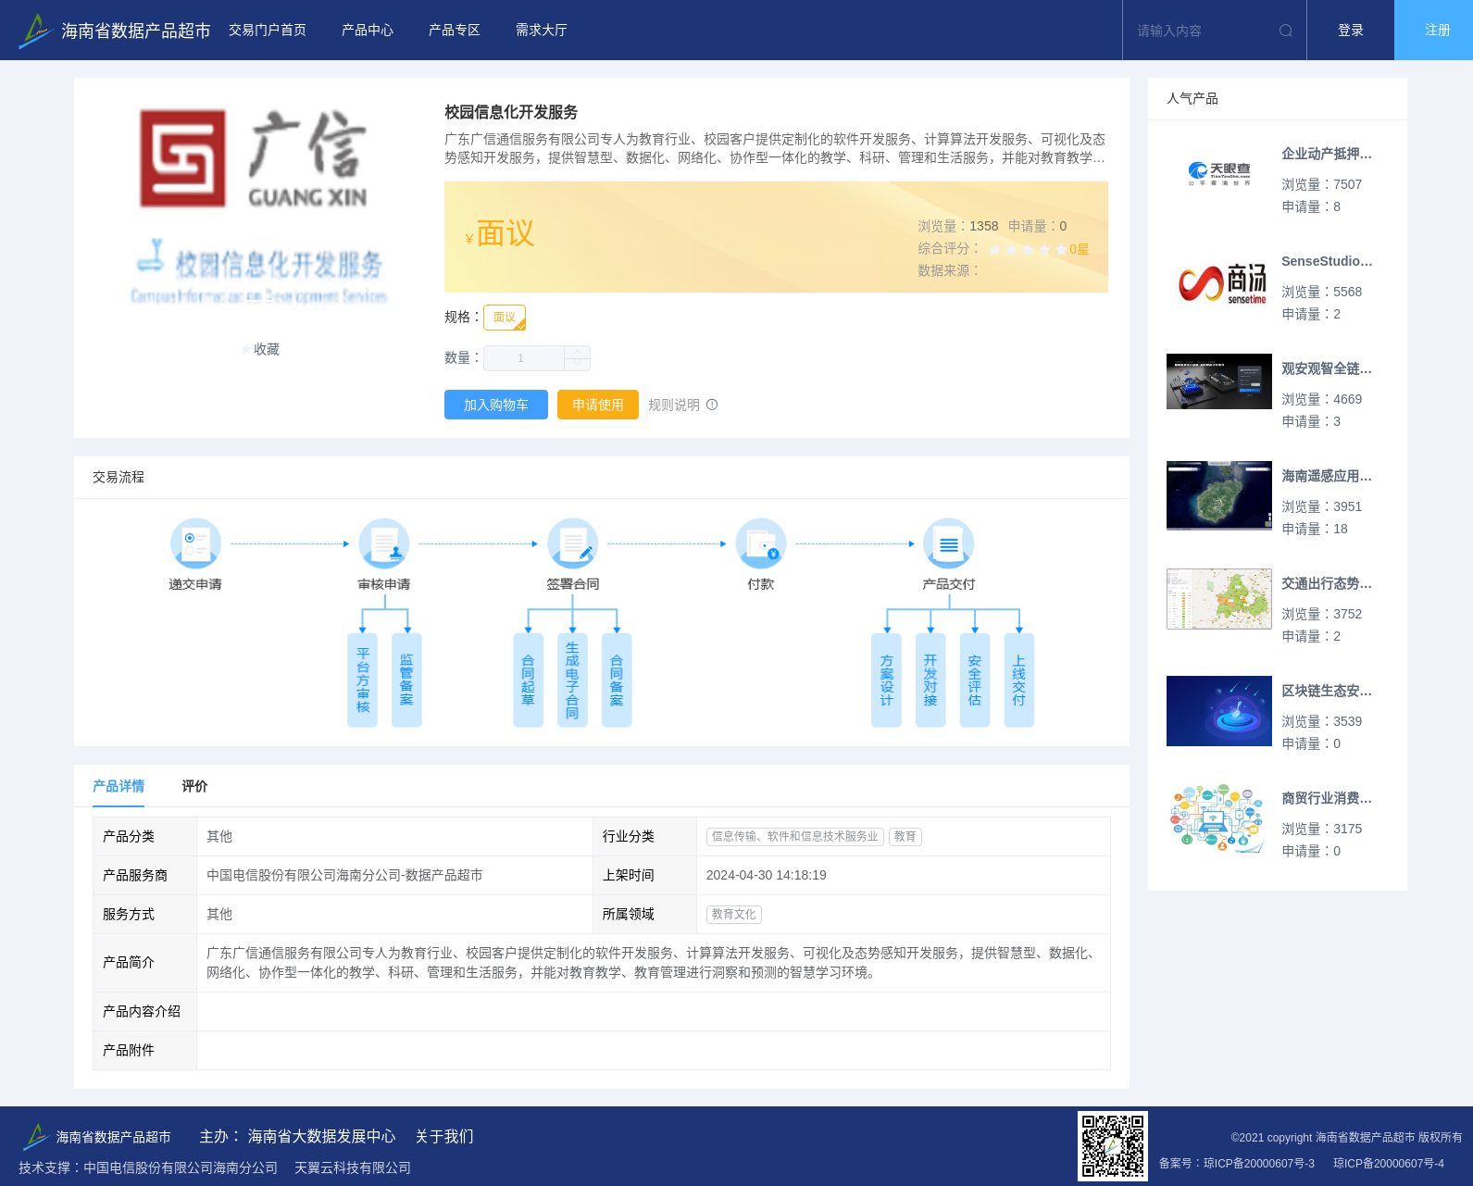
Task: Click the search magnifier icon
Action: coord(1285,31)
